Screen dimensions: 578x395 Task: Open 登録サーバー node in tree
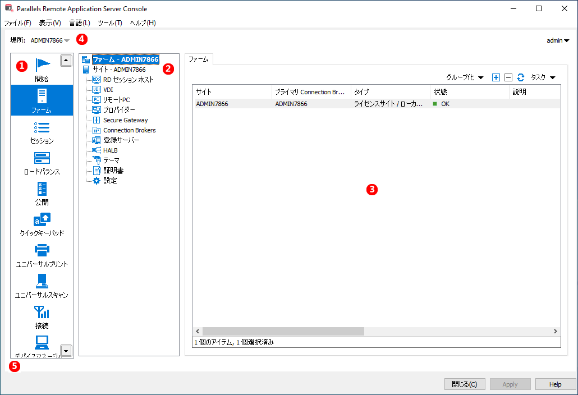click(121, 140)
